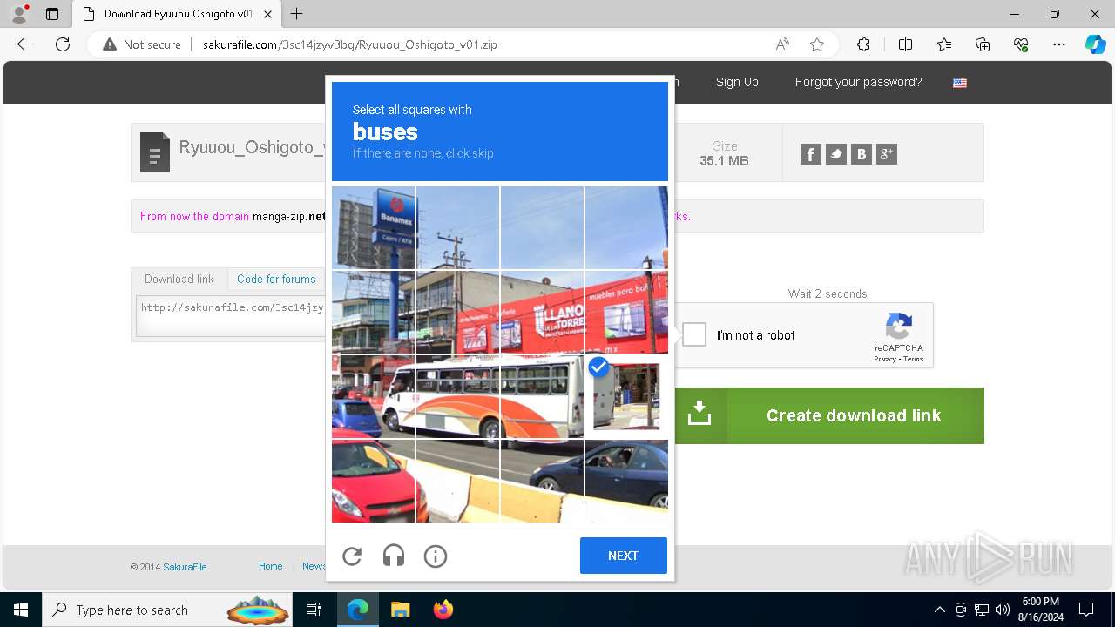Share via the Google Plus icon
This screenshot has height=627, width=1115.
887,154
